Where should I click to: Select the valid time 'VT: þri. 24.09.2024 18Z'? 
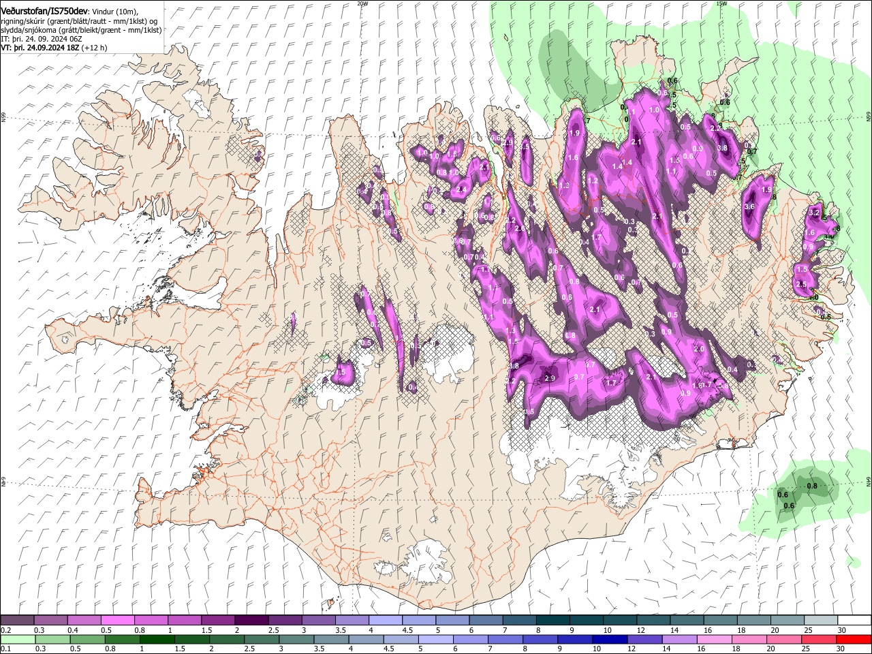point(40,48)
